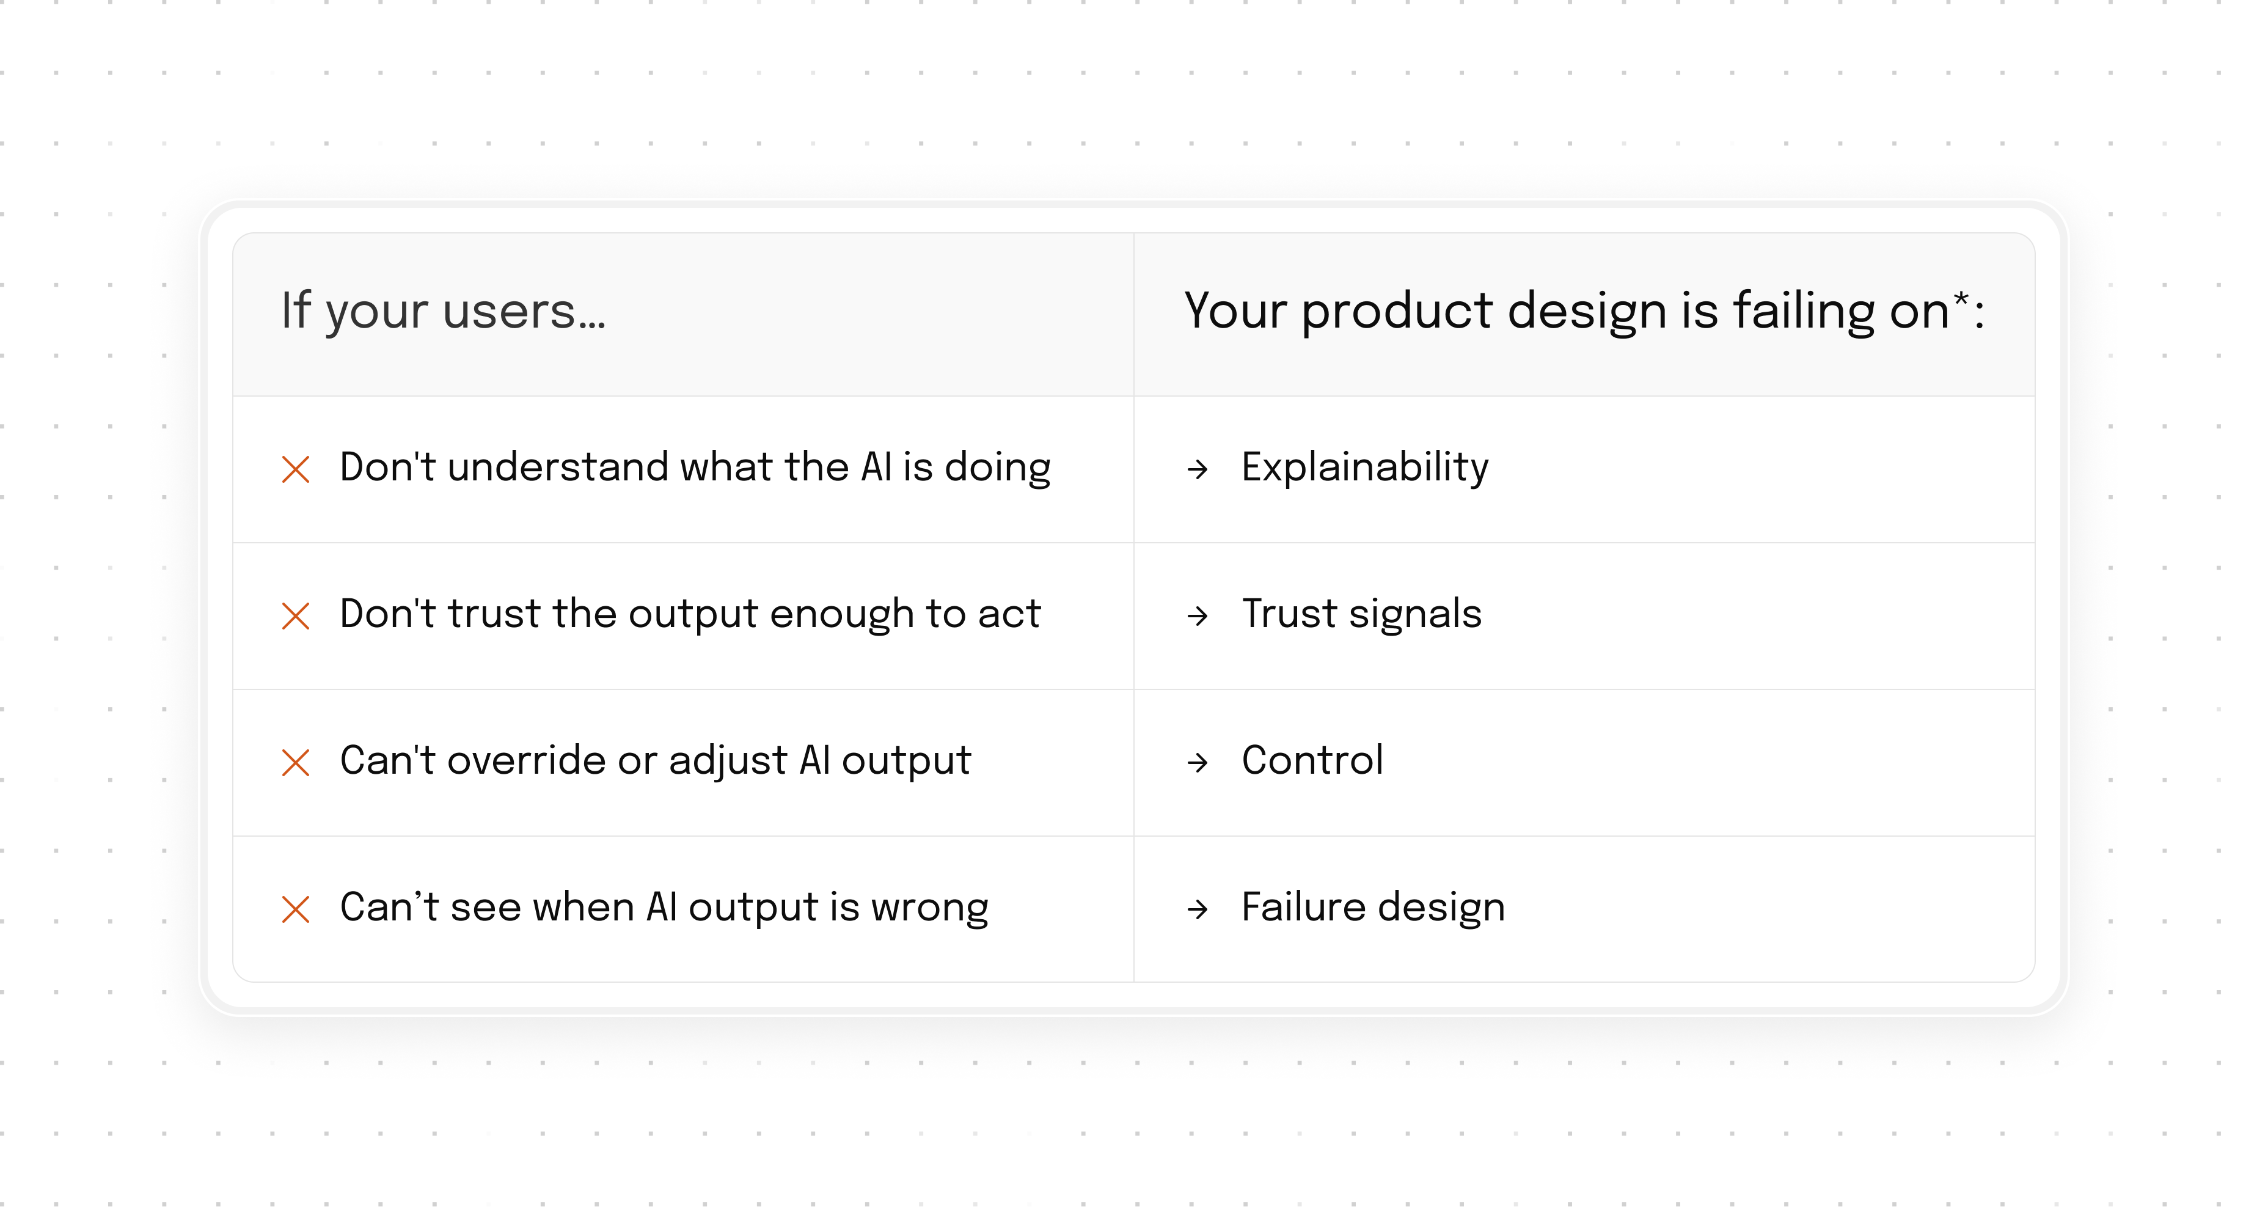
Task: Click the orange X beside 'Can't see when AI'
Action: 296,909
